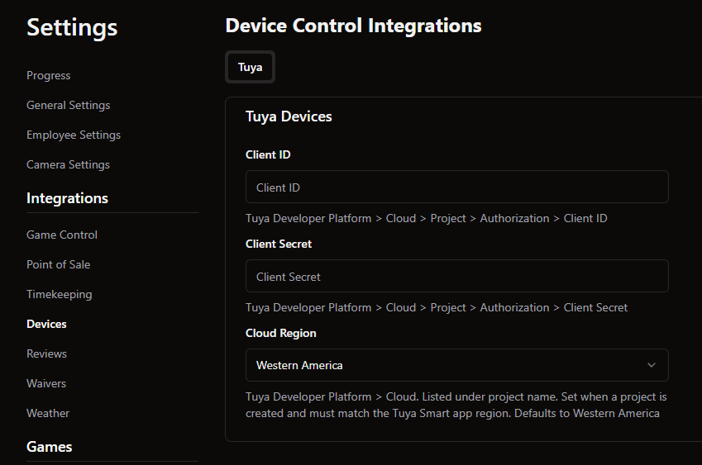
Task: Open Weather integration
Action: 48,413
